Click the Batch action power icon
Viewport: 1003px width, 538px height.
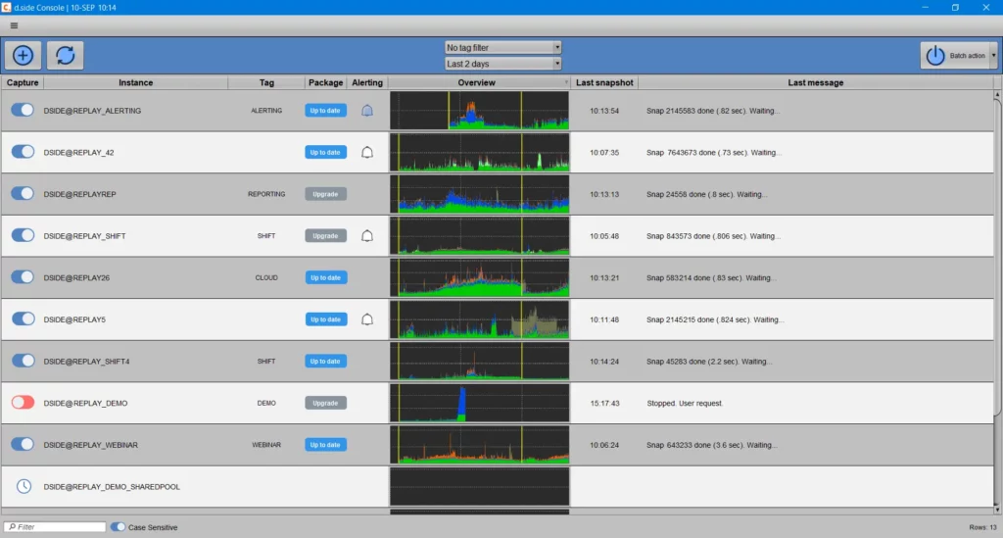click(935, 56)
